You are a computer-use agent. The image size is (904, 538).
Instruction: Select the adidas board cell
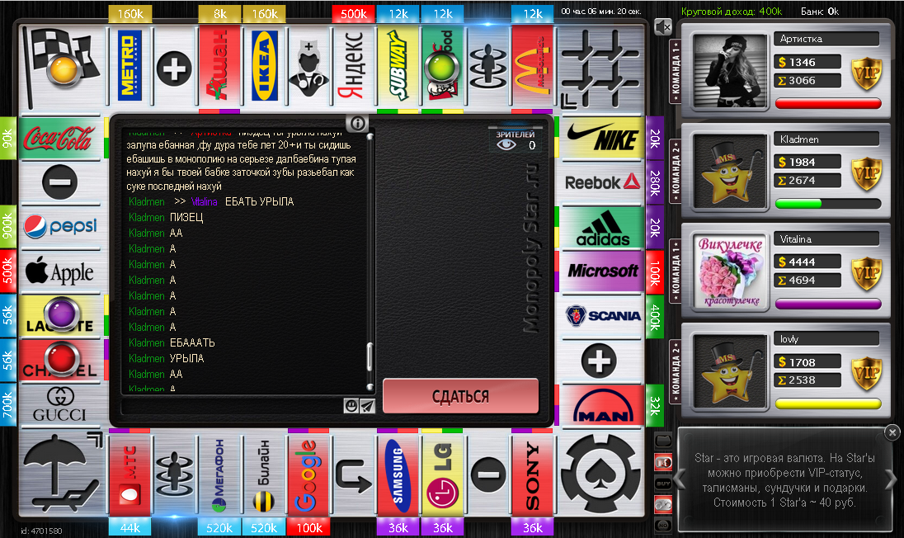pos(602,228)
